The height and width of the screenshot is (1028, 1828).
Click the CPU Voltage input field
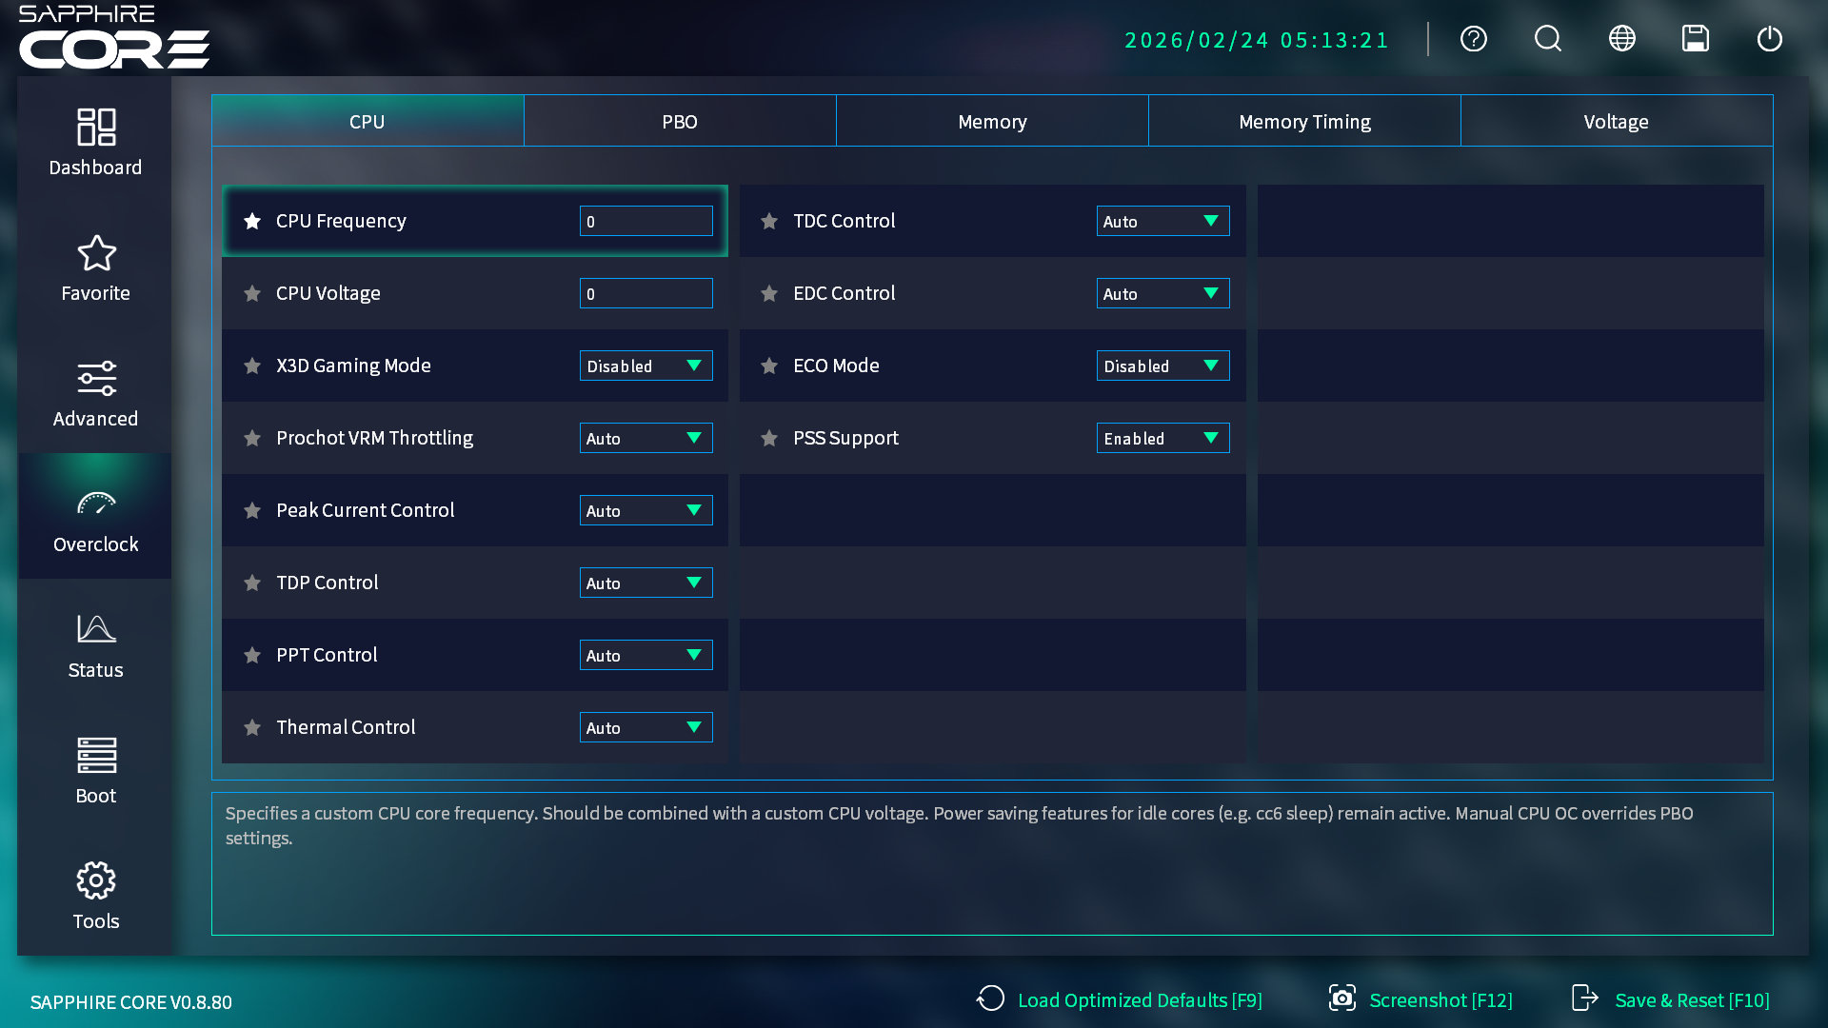(x=646, y=293)
